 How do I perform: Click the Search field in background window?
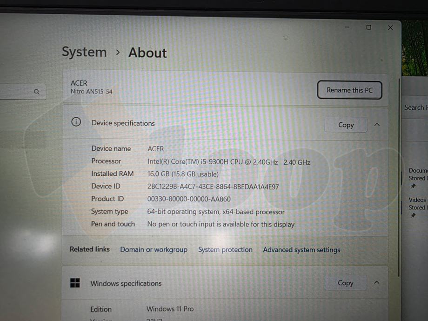[x=415, y=107]
